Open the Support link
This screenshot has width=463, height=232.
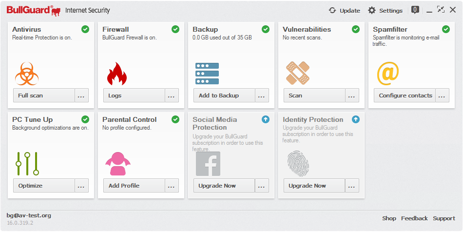point(444,218)
